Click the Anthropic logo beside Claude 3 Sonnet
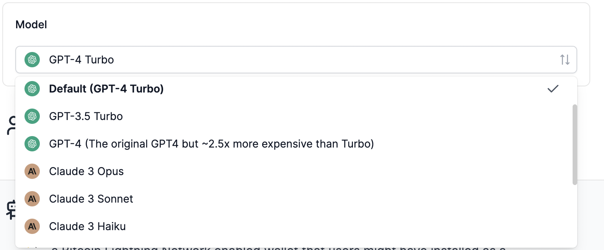This screenshot has width=604, height=250. click(x=32, y=199)
